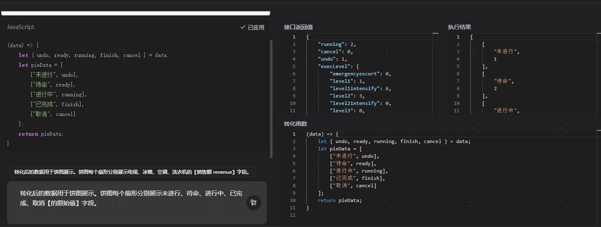
Task: Click the 转化函数 panel title
Action: point(295,124)
